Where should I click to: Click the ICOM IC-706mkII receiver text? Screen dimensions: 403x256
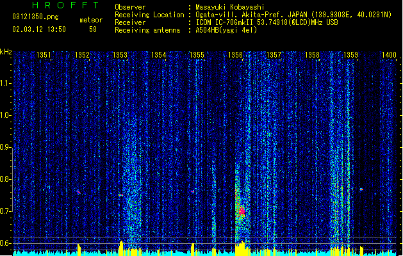coord(267,22)
